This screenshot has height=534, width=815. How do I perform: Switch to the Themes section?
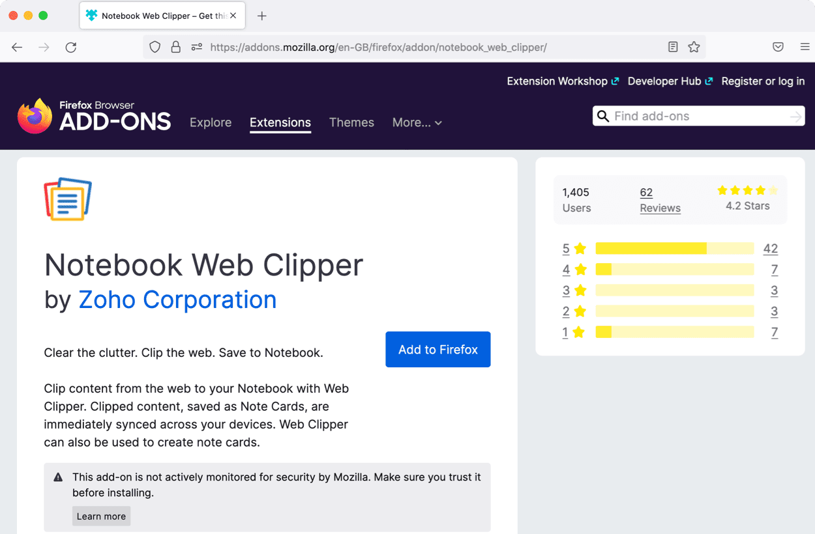(x=351, y=122)
